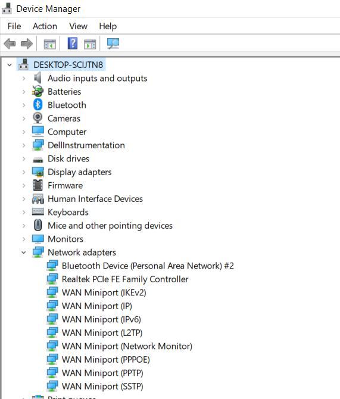340x399 pixels.
Task: Click the Firmware chip icon
Action: tap(38, 185)
